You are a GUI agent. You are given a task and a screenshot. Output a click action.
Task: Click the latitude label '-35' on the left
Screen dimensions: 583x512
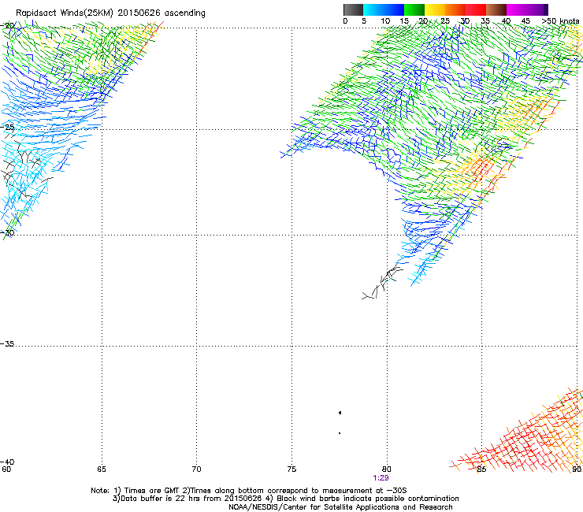(7, 344)
